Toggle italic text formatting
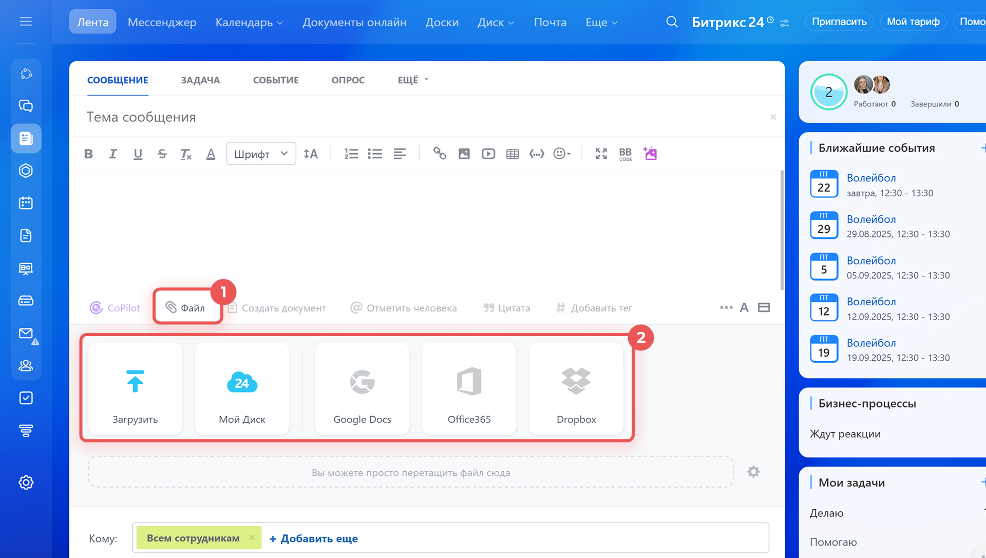 pos(113,154)
